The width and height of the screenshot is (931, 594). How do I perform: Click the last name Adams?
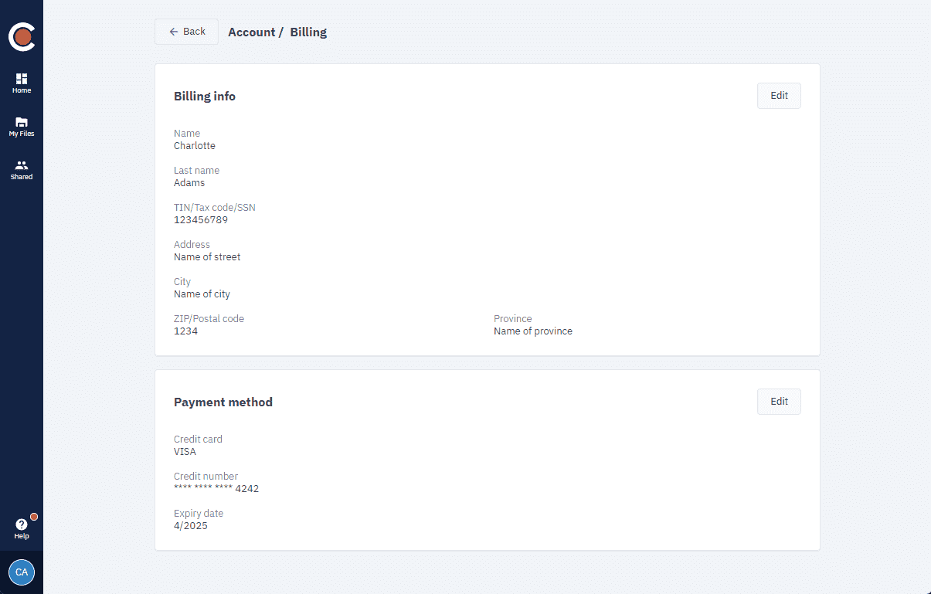(189, 183)
